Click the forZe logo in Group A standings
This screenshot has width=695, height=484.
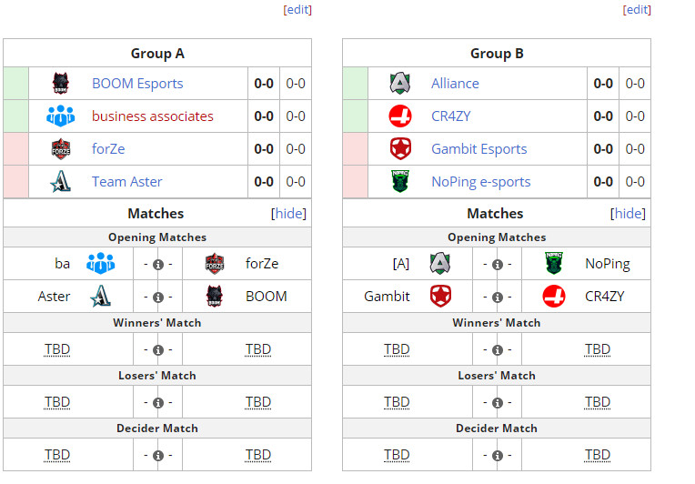61,149
